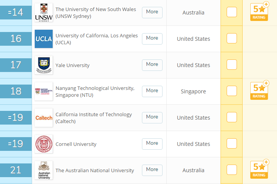Click the Cornell University seal logo
The width and height of the screenshot is (277, 184).
click(43, 144)
